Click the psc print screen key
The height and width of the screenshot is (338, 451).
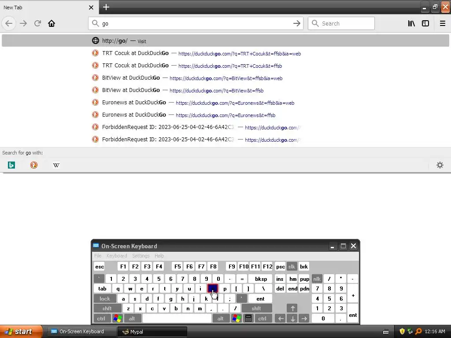click(x=281, y=266)
